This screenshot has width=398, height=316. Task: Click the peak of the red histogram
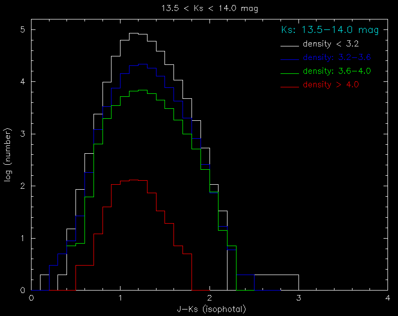133,180
